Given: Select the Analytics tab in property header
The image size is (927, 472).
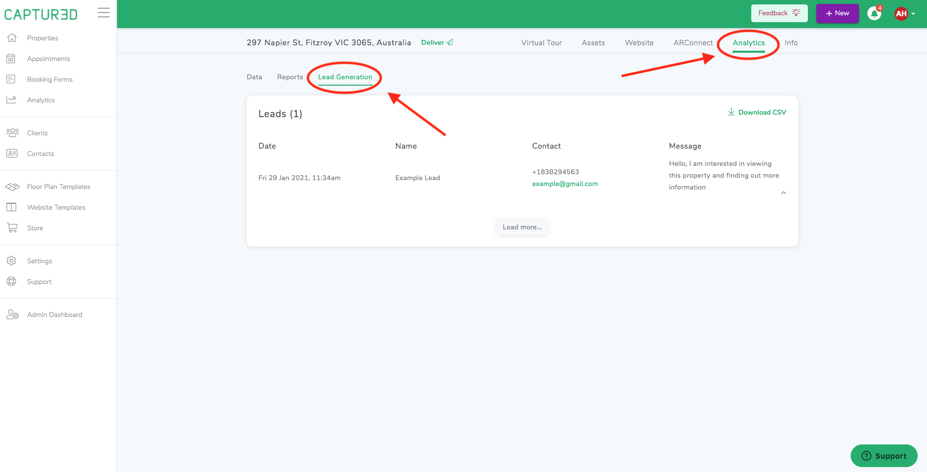Looking at the screenshot, I should click(749, 43).
